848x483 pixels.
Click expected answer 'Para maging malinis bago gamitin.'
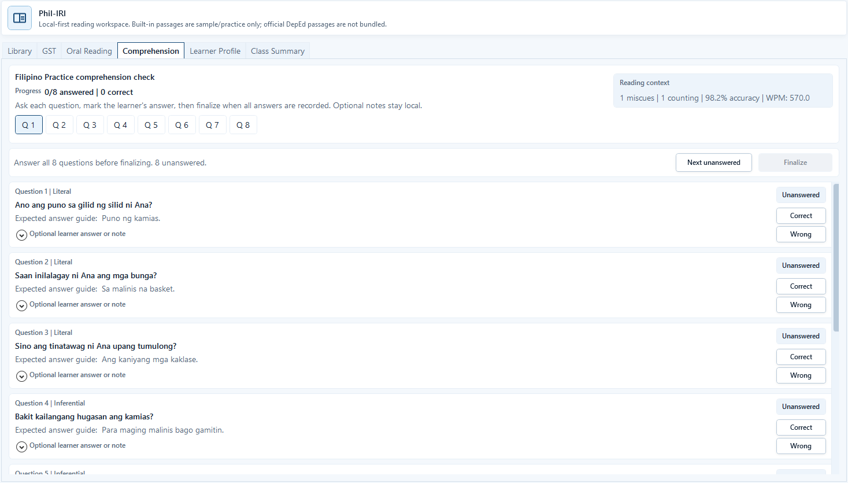(x=163, y=430)
